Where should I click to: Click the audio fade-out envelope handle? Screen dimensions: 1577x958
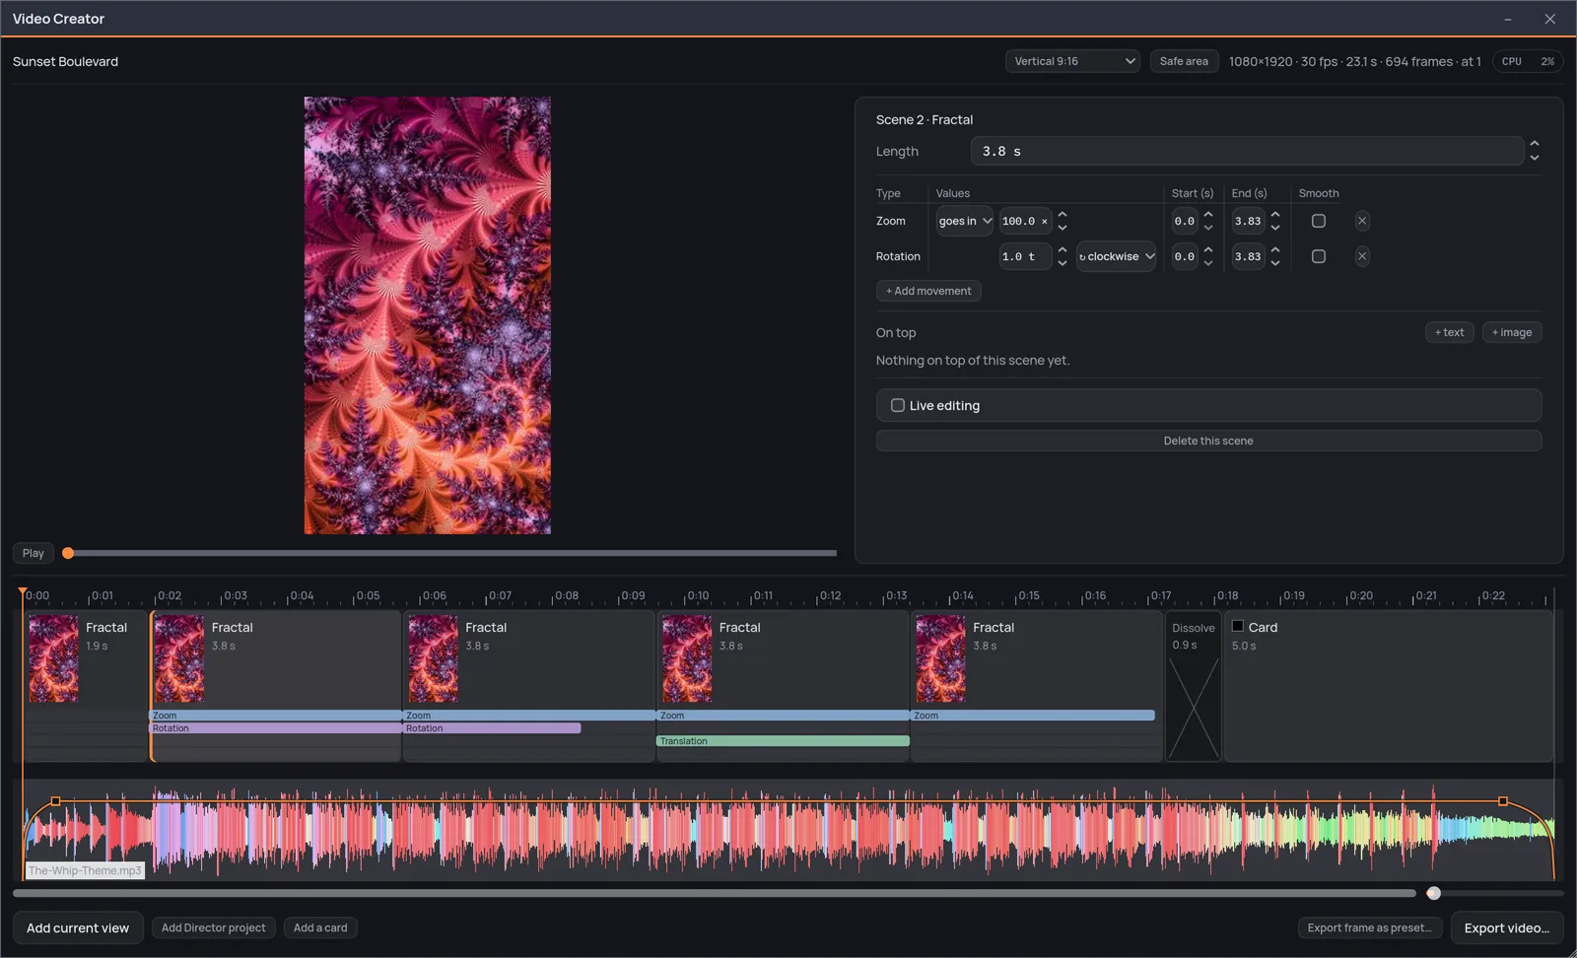point(1503,801)
